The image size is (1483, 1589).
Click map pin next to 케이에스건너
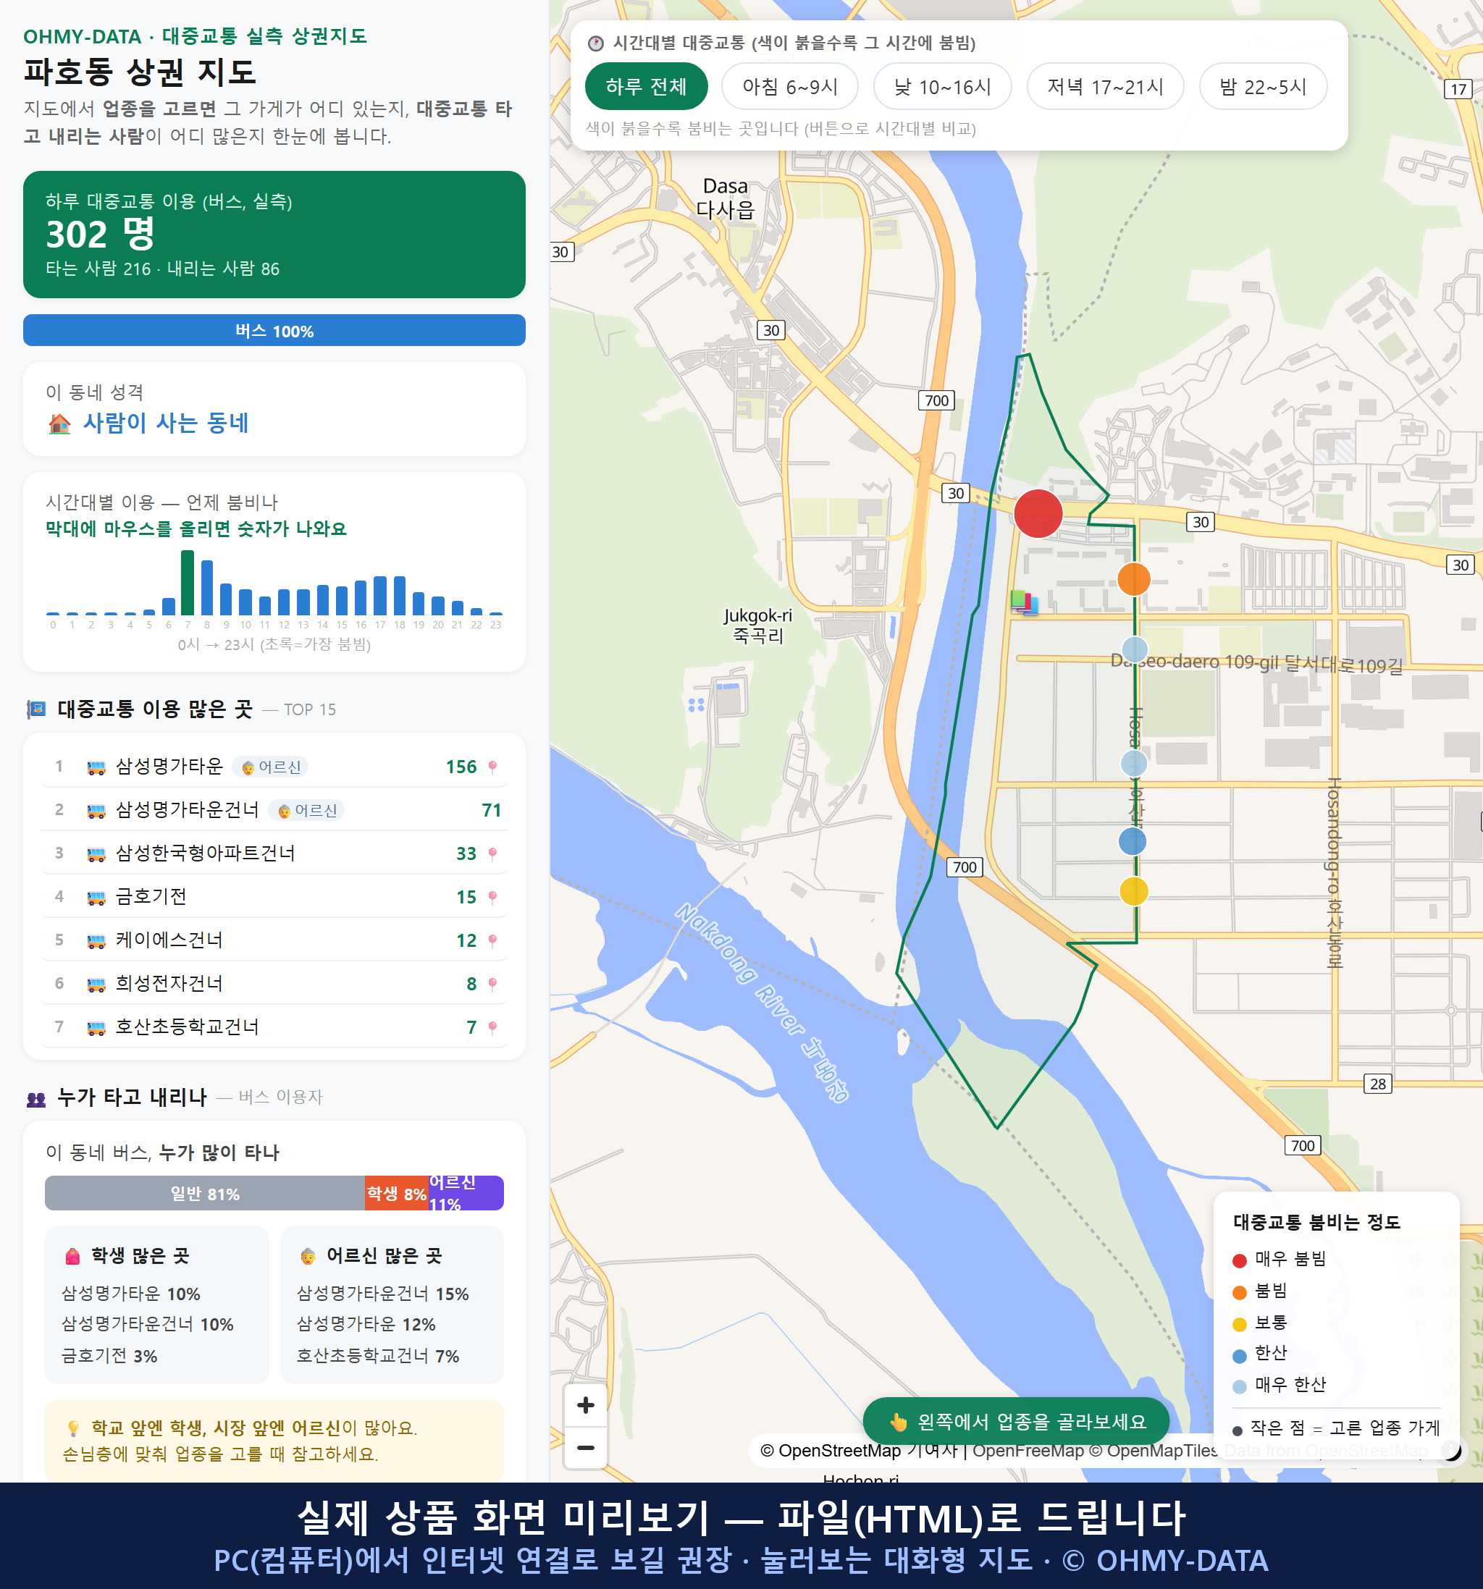492,940
